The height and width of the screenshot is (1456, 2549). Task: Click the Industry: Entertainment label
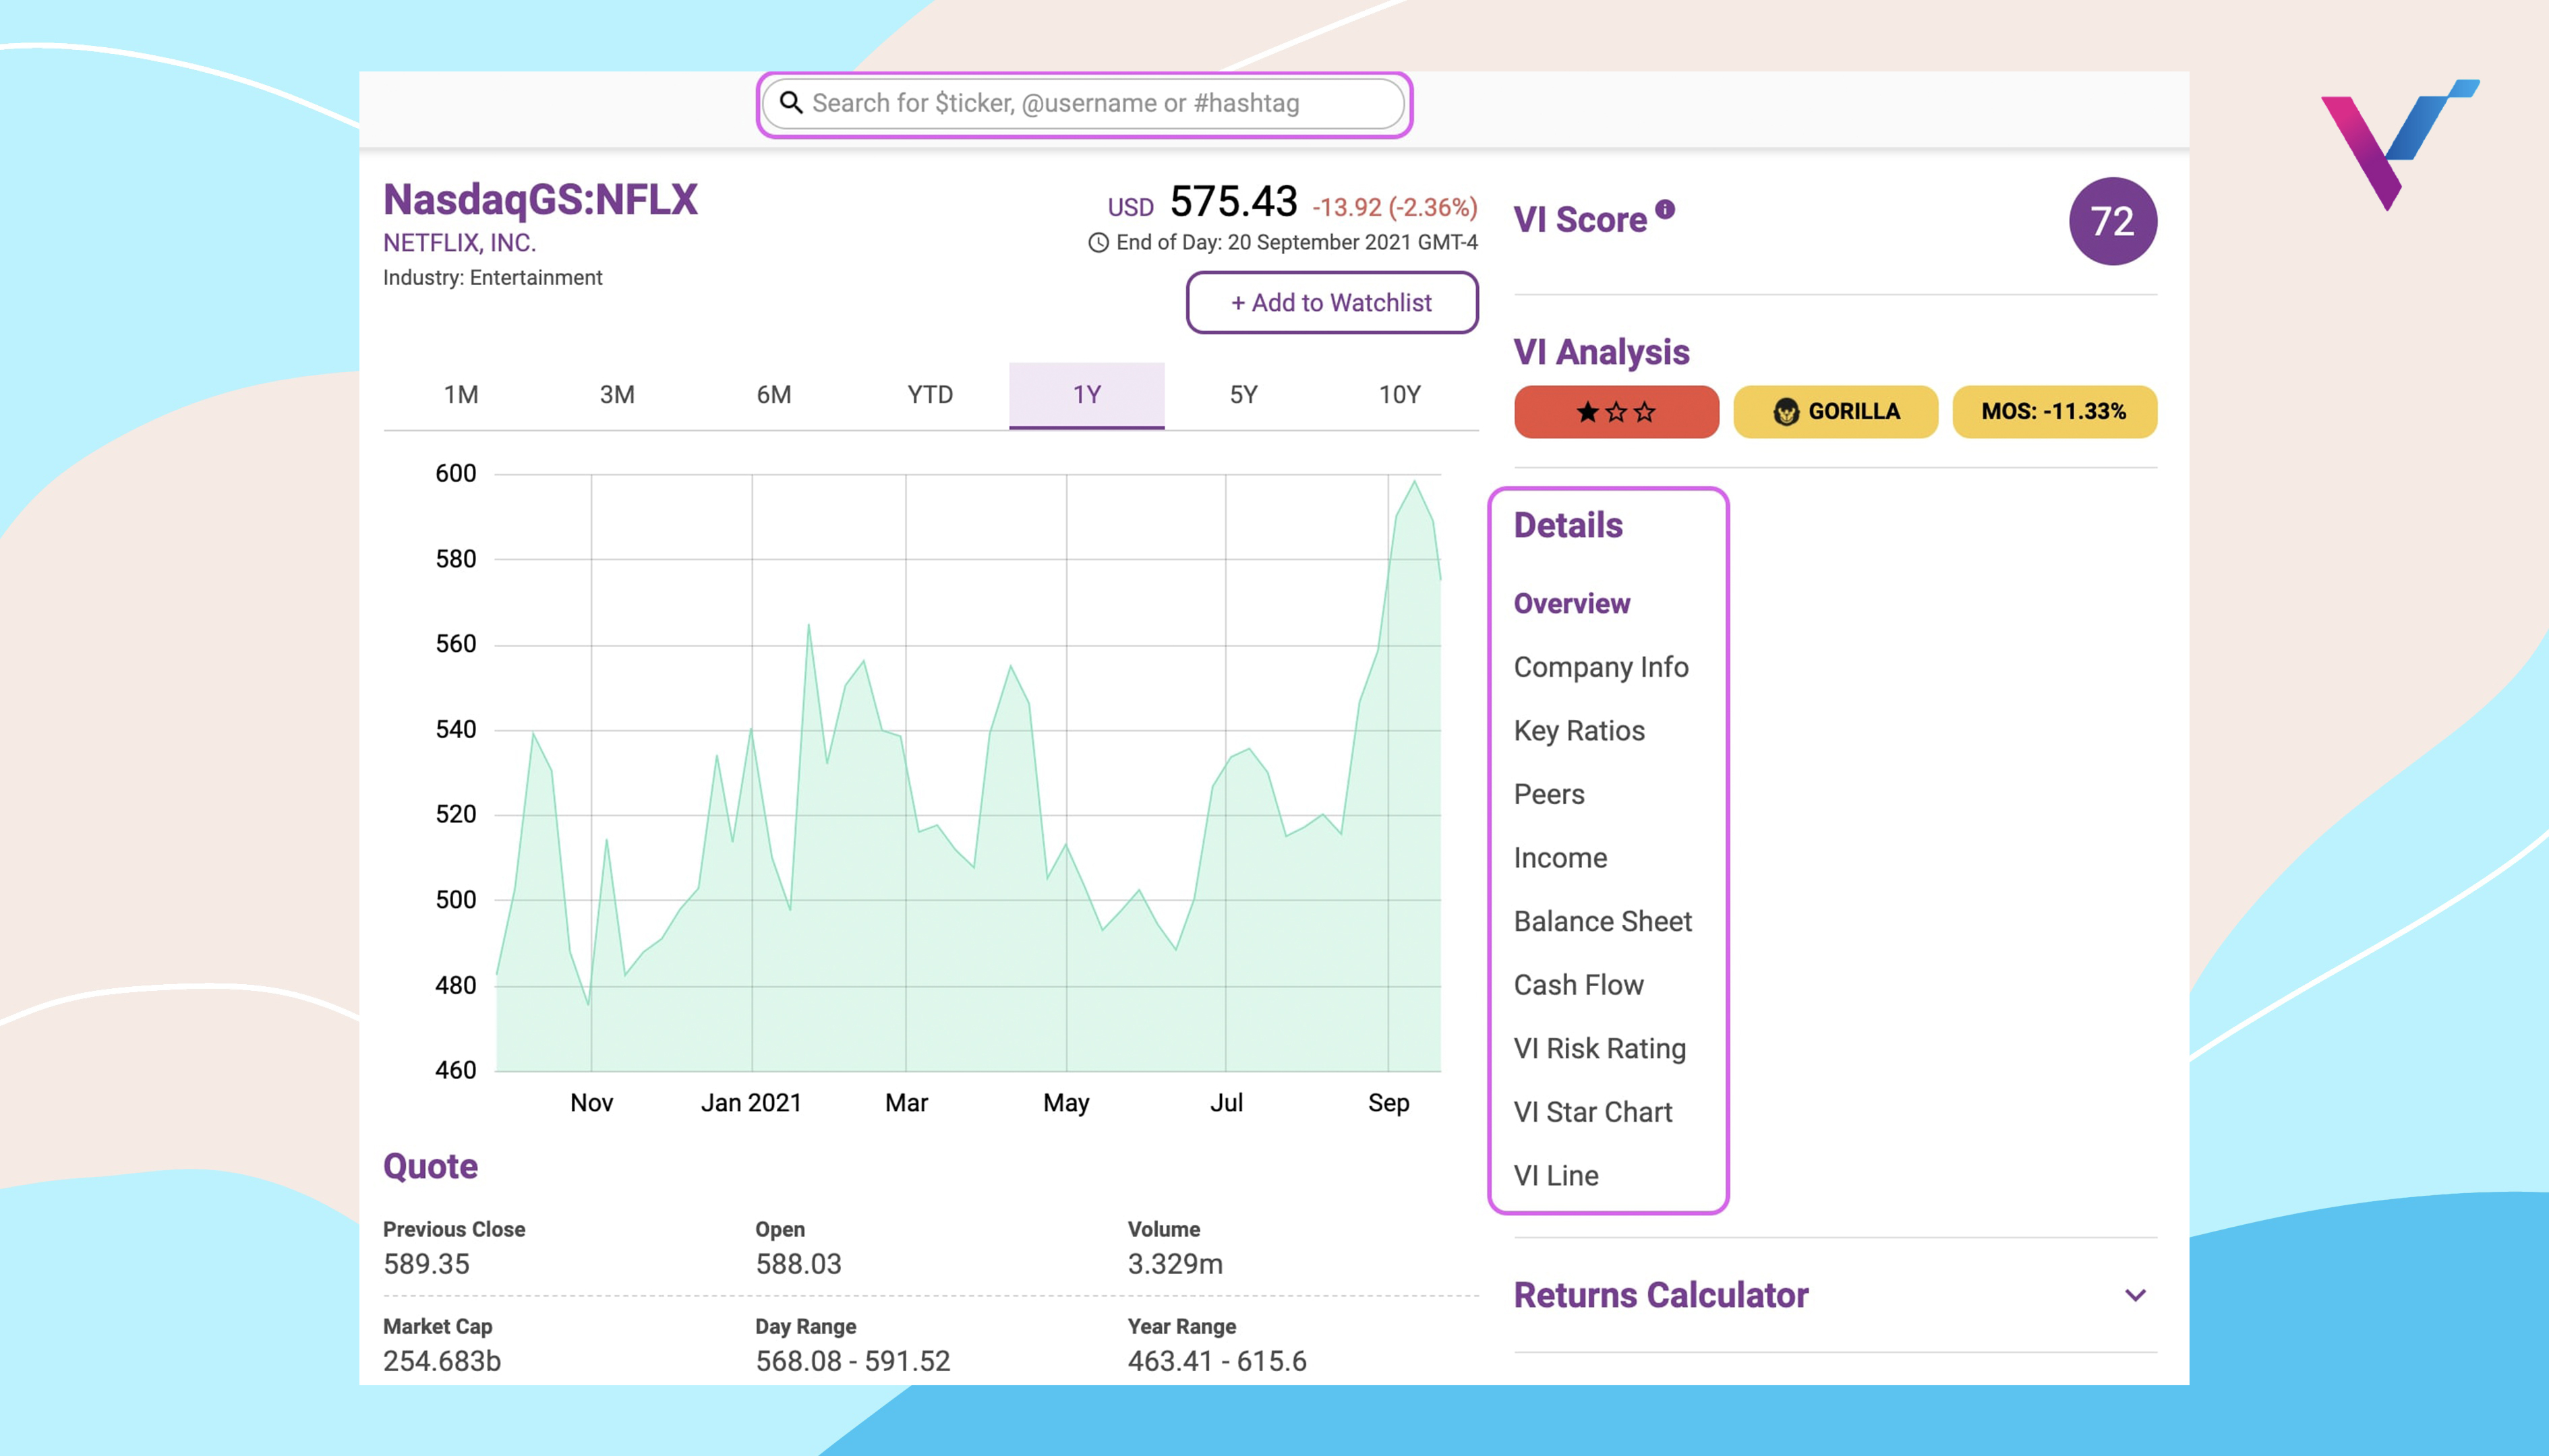click(492, 278)
